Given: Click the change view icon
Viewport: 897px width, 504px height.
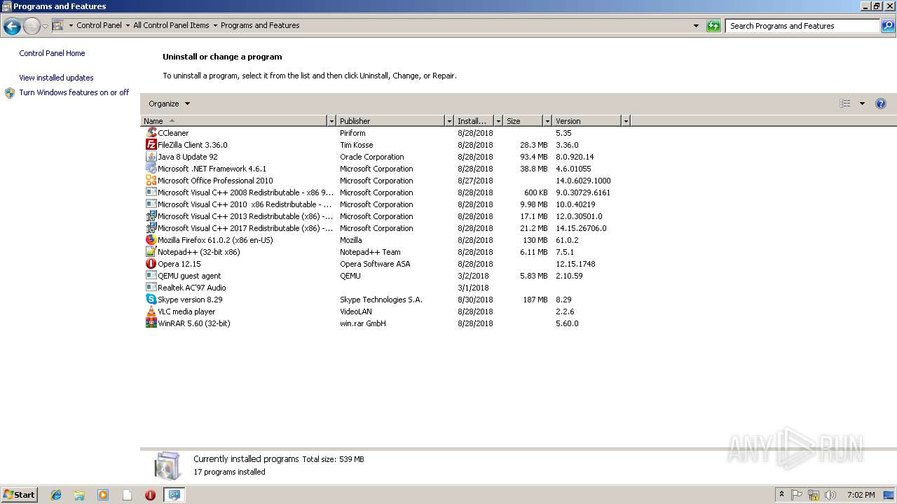Looking at the screenshot, I should 845,104.
